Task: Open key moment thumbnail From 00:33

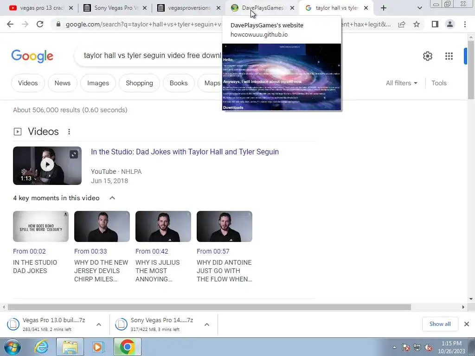Action: [x=102, y=226]
